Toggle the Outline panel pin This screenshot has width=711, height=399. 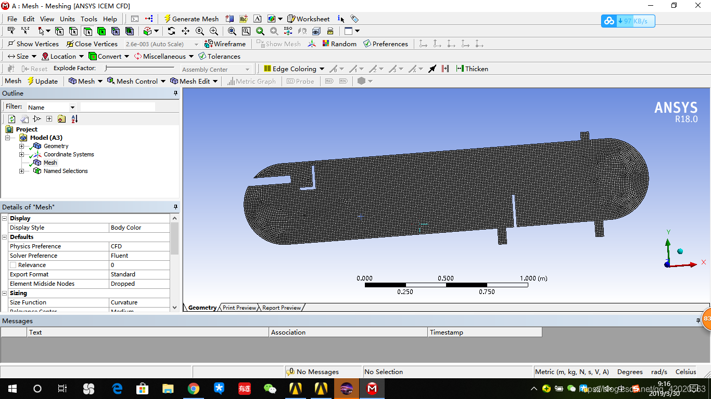pos(175,94)
